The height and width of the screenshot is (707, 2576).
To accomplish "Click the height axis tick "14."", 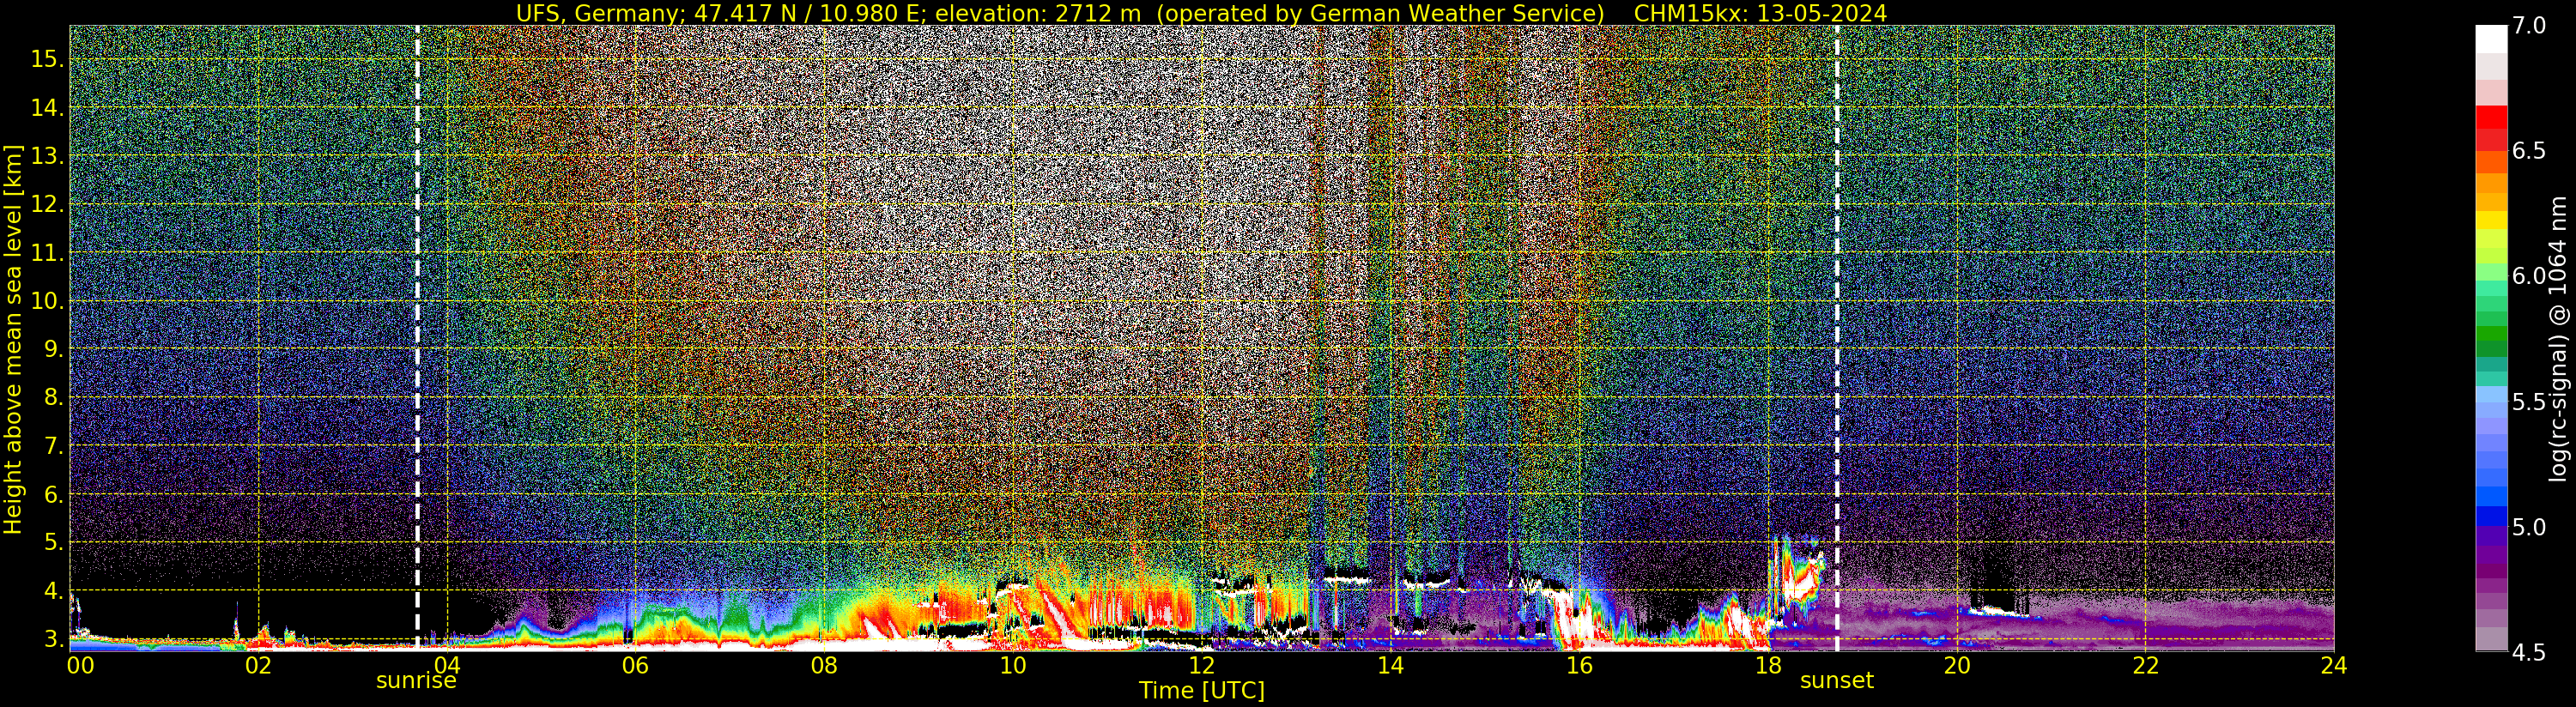I will [47, 108].
